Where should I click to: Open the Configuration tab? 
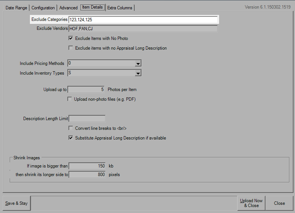[x=43, y=8]
